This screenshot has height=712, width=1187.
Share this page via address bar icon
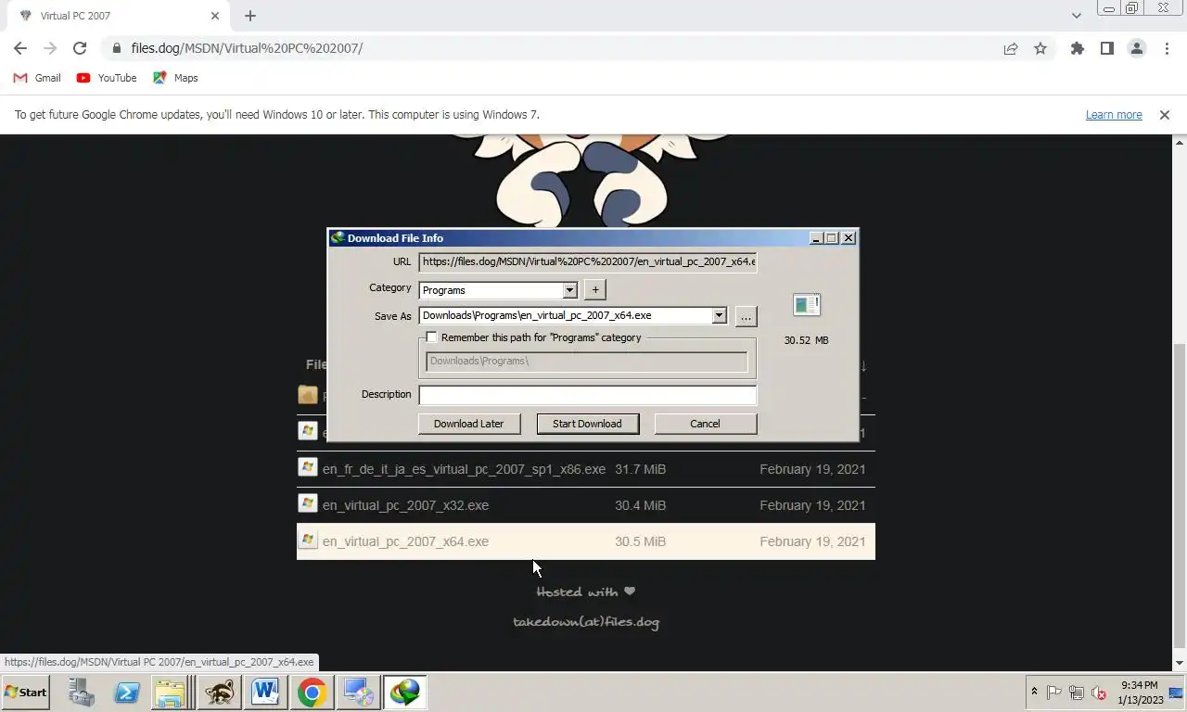1011,48
